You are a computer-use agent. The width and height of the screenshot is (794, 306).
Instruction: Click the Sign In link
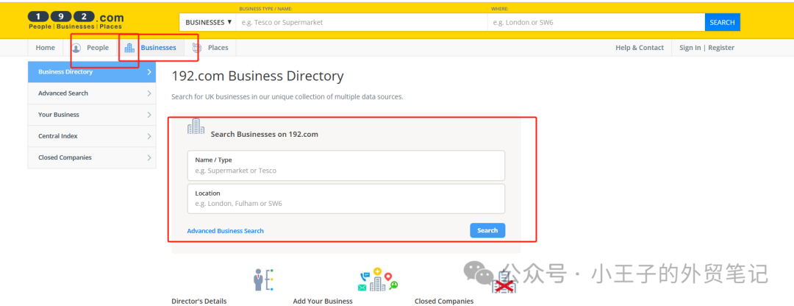click(690, 48)
